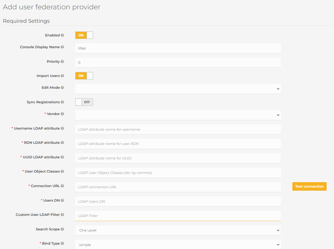This screenshot has width=334, height=249.
Task: Show the Priority field tooltip
Action: (62, 61)
